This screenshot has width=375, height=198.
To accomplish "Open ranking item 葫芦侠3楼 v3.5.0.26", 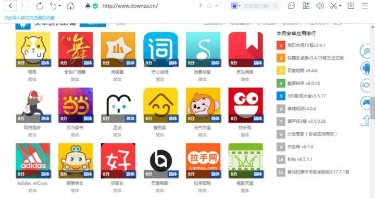I will click(x=307, y=121).
